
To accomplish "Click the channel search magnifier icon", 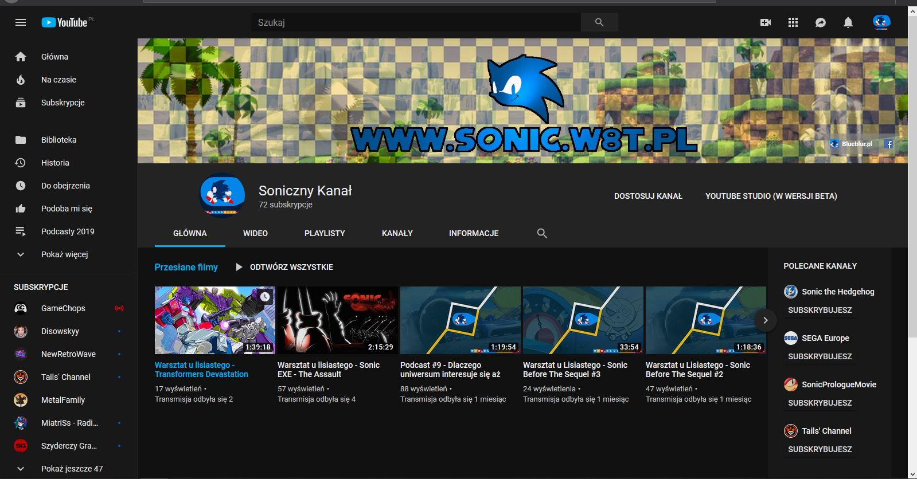I will 542,233.
